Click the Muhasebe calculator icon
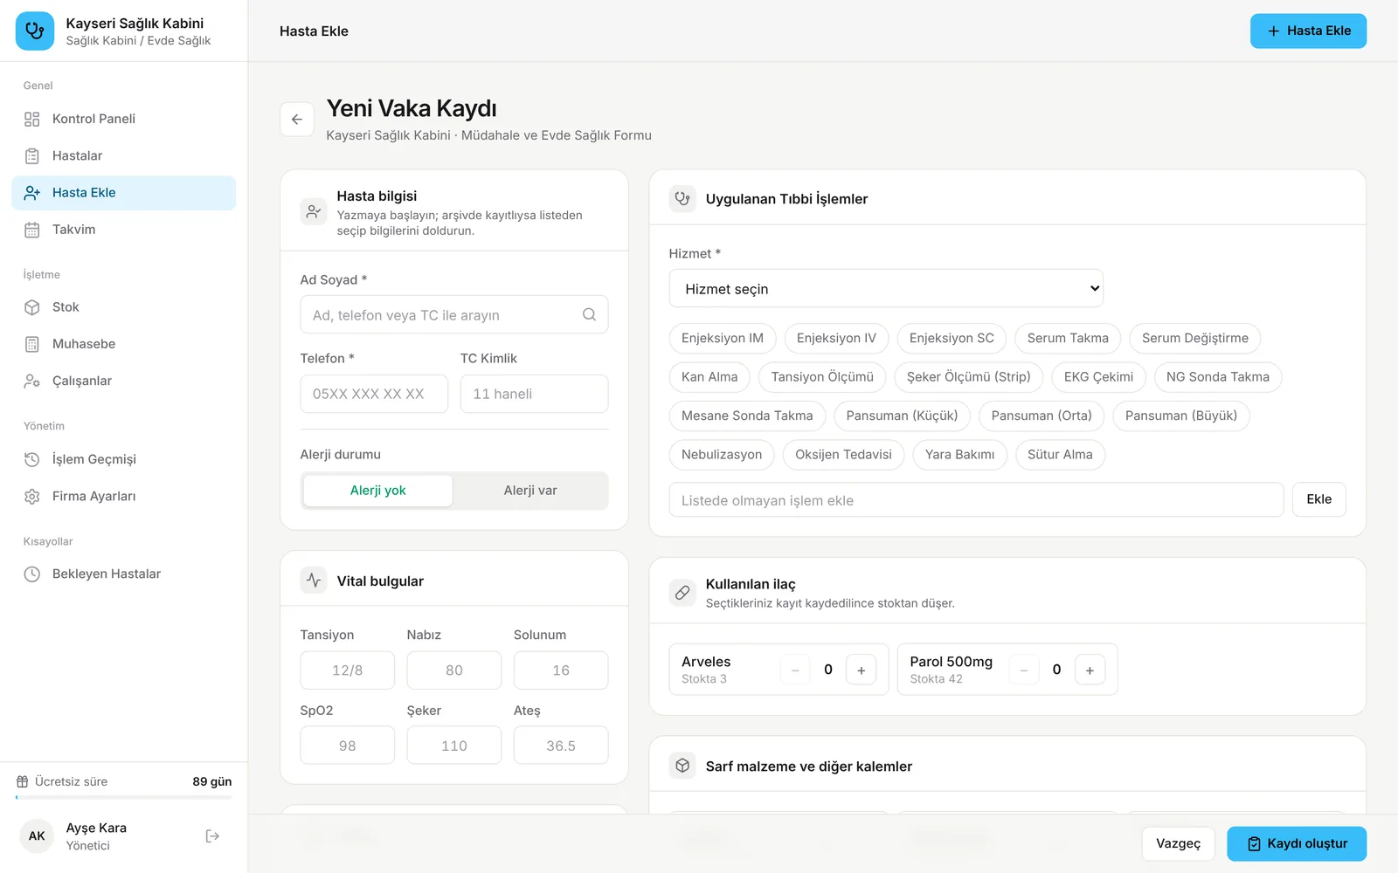 coord(32,344)
